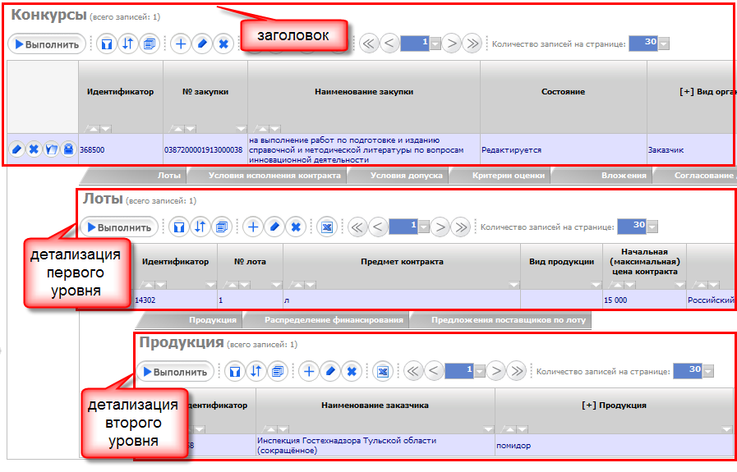
Task: Open filter icon in Конкурсы toolbar
Action: coord(107,44)
